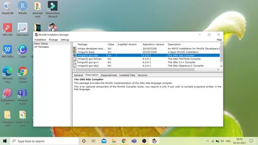The height and width of the screenshot is (145, 258).
Task: Select Basic Setup in the left pane
Action: point(41,43)
